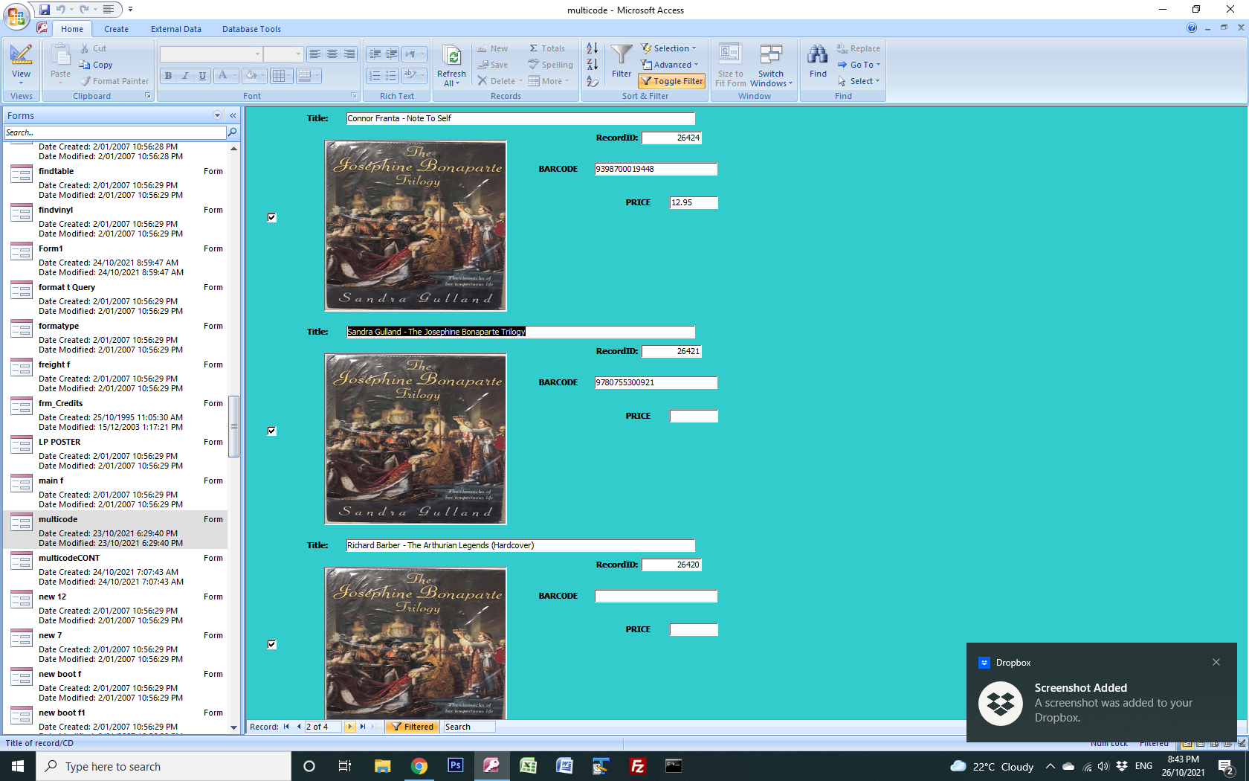This screenshot has width=1249, height=781.
Task: Click the BARCODE field showing 9780755300921
Action: (x=656, y=382)
